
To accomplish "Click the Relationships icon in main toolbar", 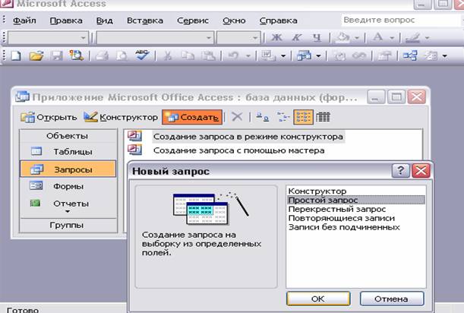I will (409, 55).
